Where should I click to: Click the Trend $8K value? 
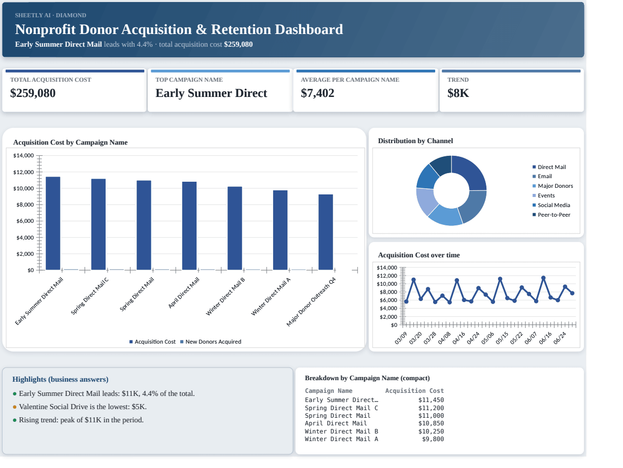coord(458,93)
